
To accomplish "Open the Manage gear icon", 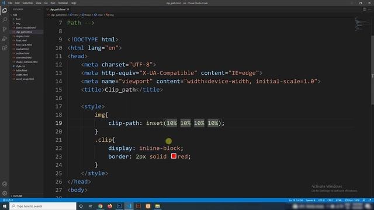I will pos(5,193).
